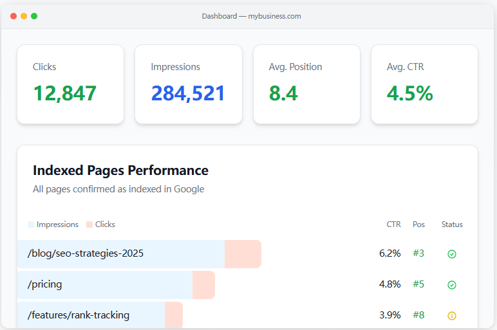
Task: Click the 4.8% CTR value for /pricing
Action: point(389,284)
